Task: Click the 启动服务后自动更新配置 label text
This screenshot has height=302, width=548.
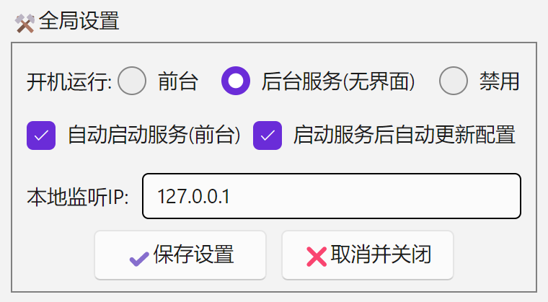Action: pos(404,136)
